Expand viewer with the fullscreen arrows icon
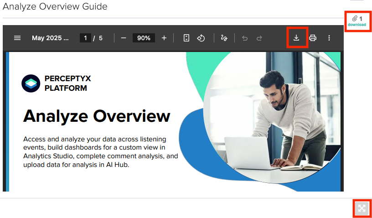Viewport: 372px width, 218px height. pos(362,208)
